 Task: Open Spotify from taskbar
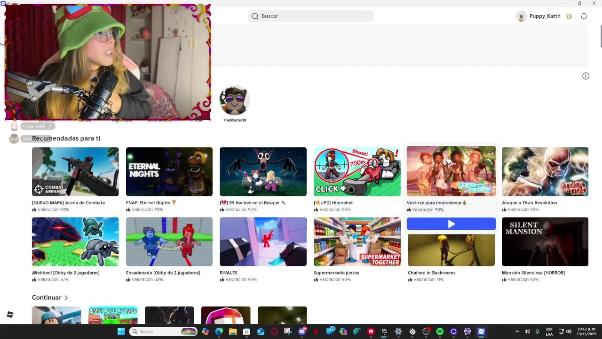440,331
